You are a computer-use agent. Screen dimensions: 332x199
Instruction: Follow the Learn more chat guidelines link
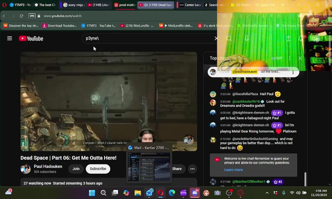coord(234,170)
